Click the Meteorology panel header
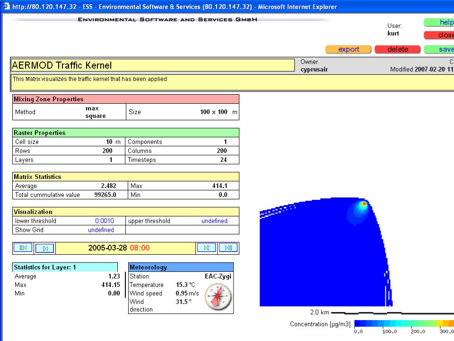 click(181, 267)
